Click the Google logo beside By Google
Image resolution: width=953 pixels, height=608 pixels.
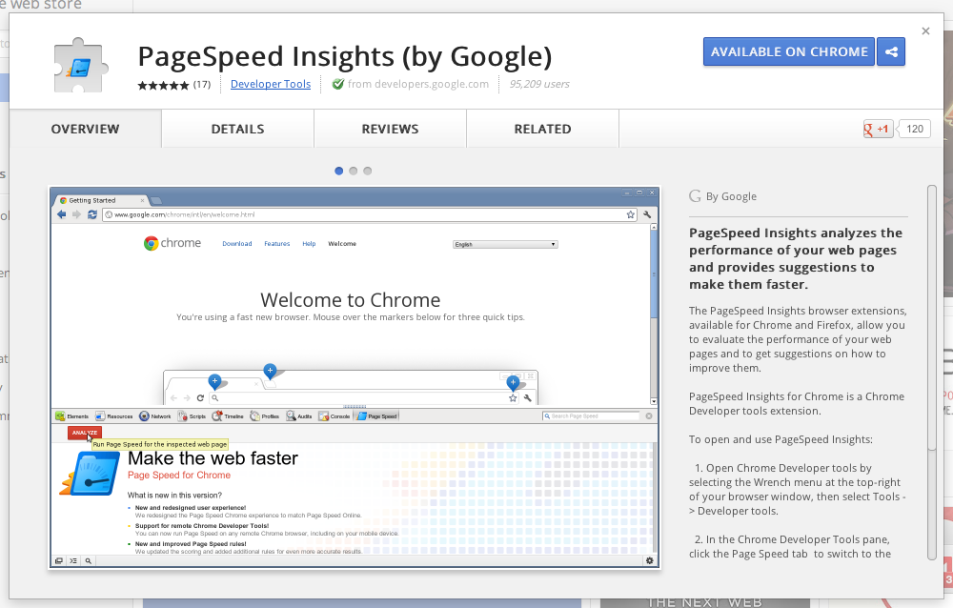(695, 196)
